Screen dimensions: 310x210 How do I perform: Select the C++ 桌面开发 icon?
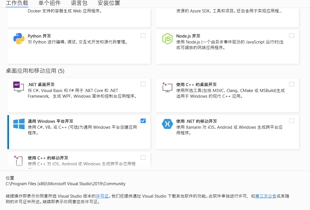tap(167, 87)
